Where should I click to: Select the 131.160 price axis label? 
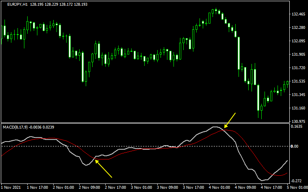298,108
